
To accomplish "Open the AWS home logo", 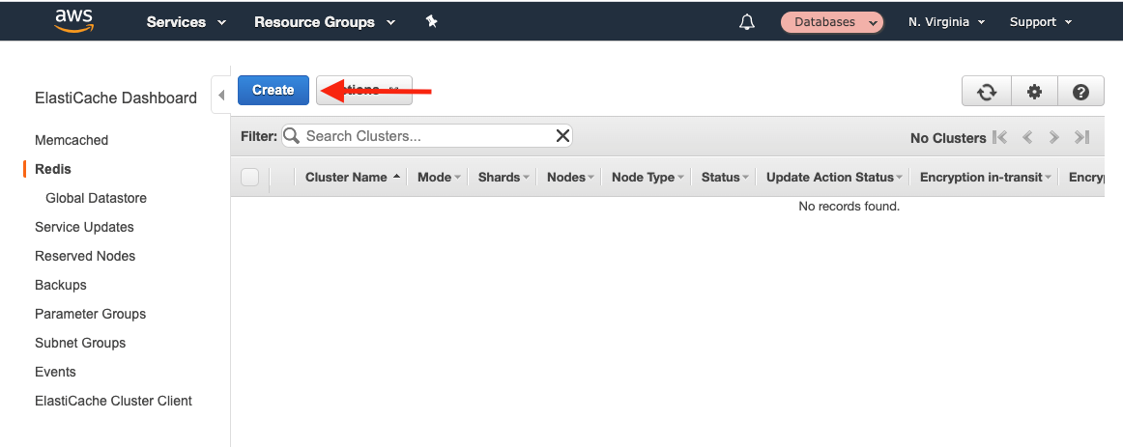I will coord(73,20).
